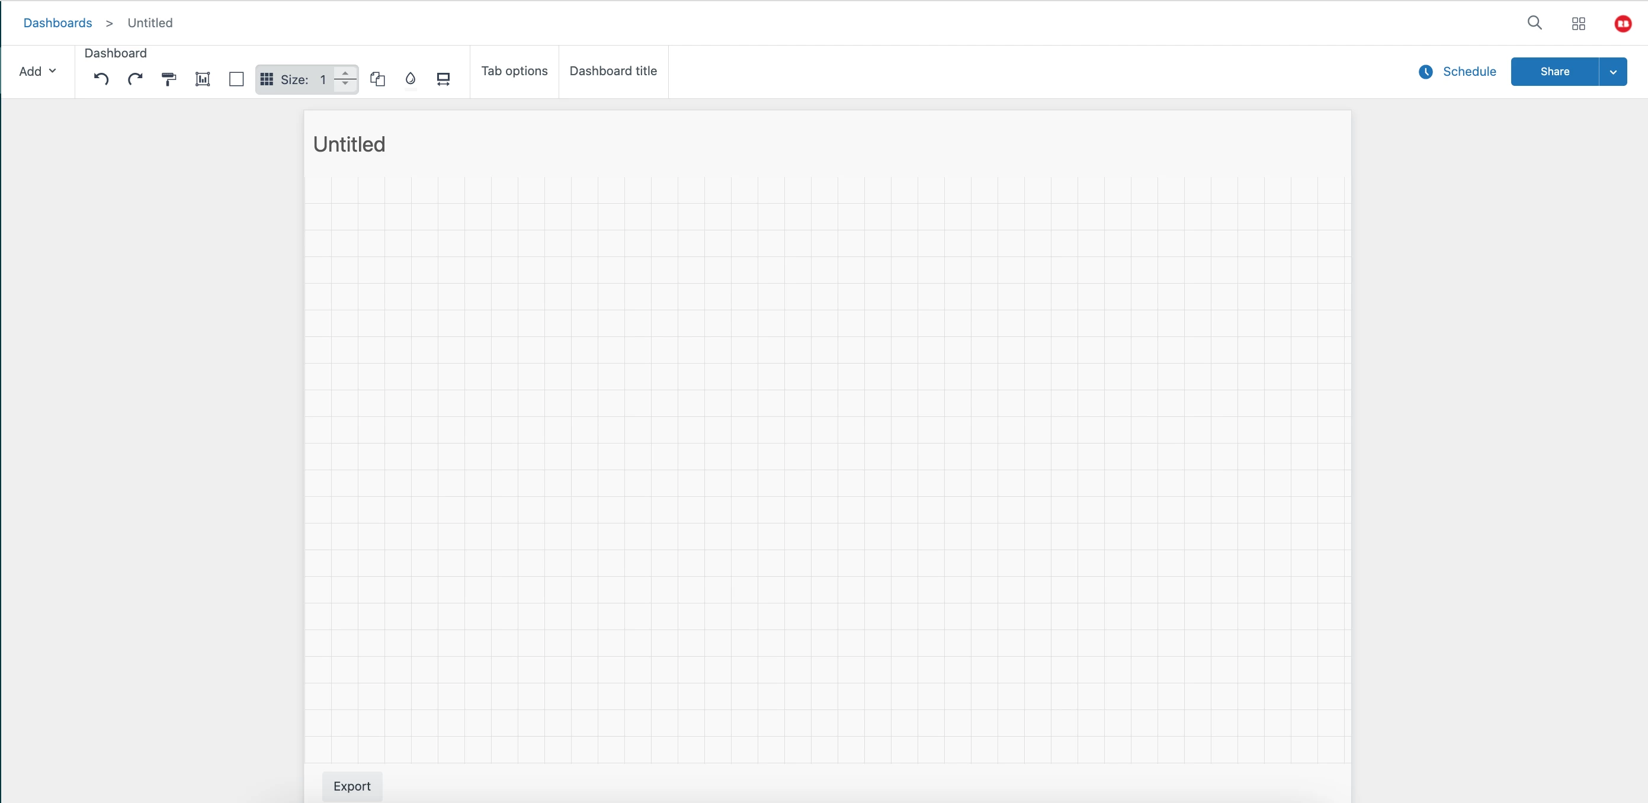Click the Schedule link with clock
This screenshot has width=1648, height=803.
point(1457,72)
